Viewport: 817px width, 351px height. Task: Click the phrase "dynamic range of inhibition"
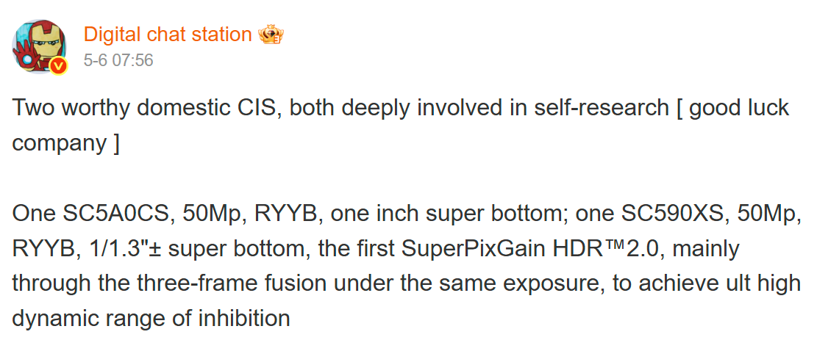coord(151,319)
